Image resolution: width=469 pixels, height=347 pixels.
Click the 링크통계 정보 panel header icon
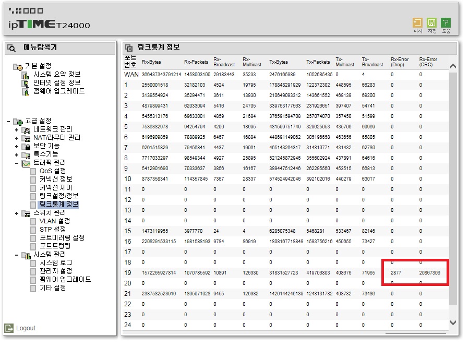click(x=129, y=47)
